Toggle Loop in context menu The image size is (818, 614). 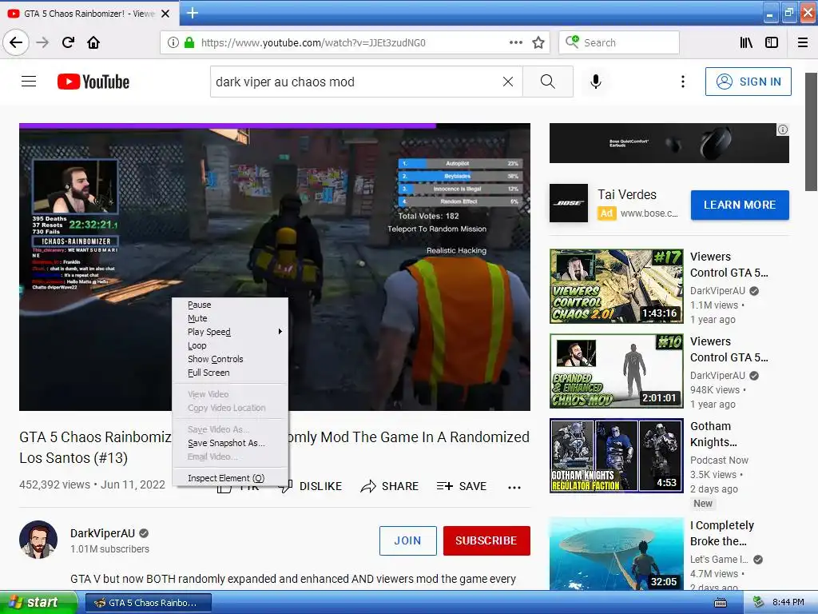(230, 345)
